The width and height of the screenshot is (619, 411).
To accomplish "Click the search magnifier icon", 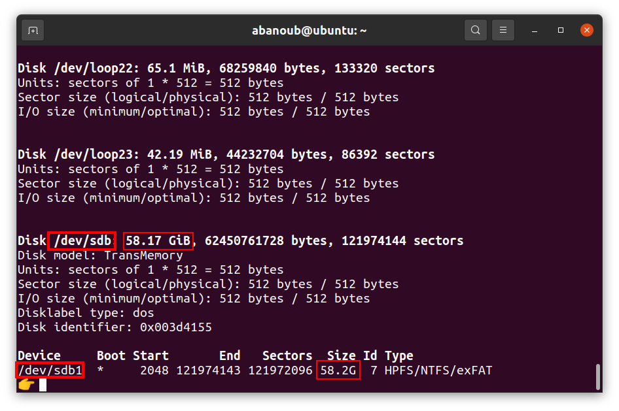I will tap(476, 30).
